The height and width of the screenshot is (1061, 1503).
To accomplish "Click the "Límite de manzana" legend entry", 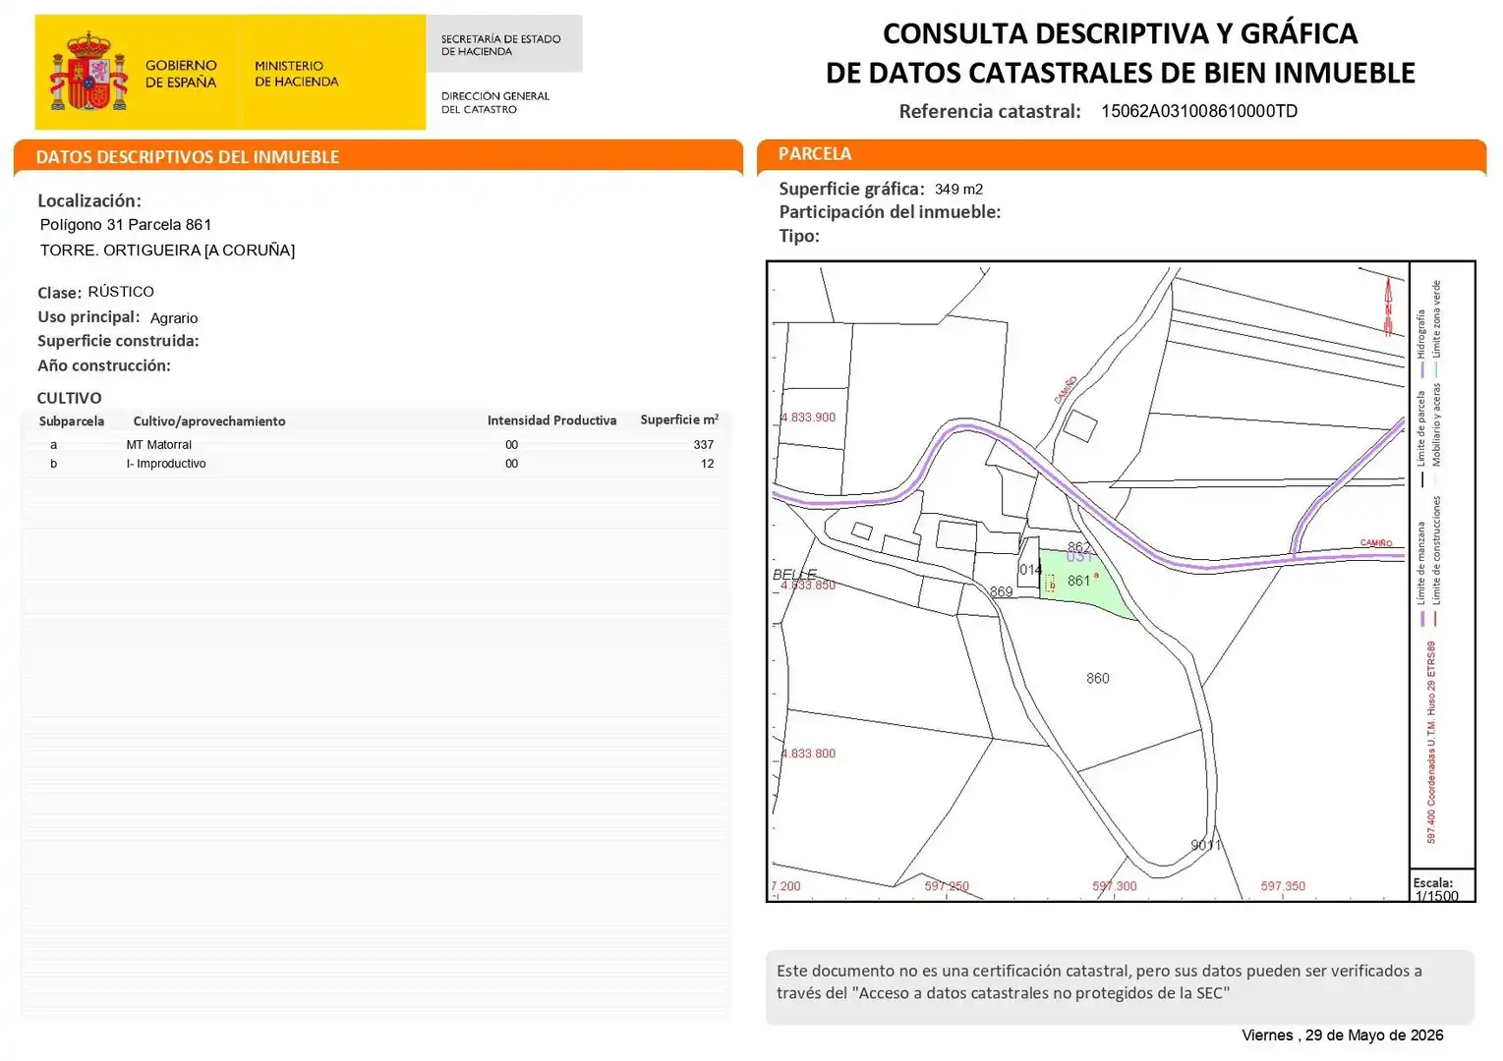I will (1420, 573).
